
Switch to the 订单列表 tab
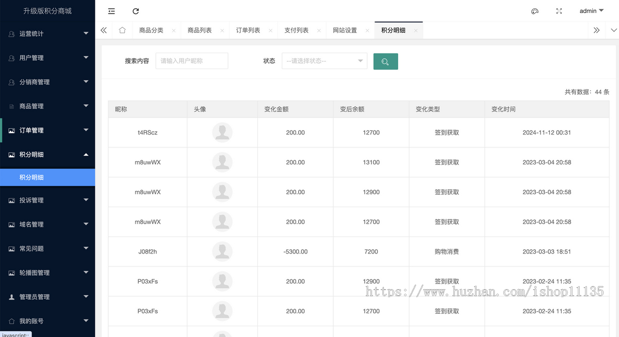pyautogui.click(x=248, y=30)
